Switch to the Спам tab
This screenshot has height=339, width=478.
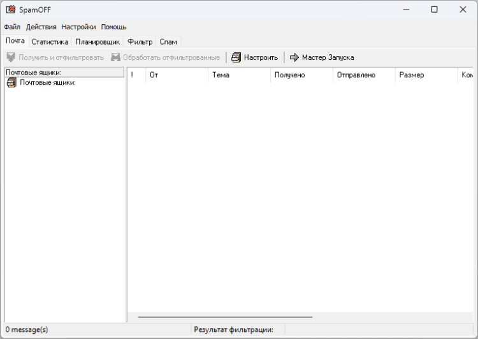pyautogui.click(x=168, y=42)
